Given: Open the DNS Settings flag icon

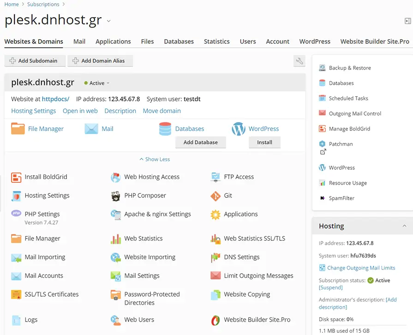Looking at the screenshot, I should [x=215, y=257].
